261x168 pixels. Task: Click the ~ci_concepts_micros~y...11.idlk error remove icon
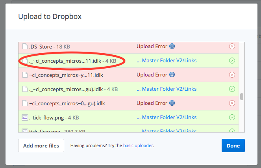point(232,75)
